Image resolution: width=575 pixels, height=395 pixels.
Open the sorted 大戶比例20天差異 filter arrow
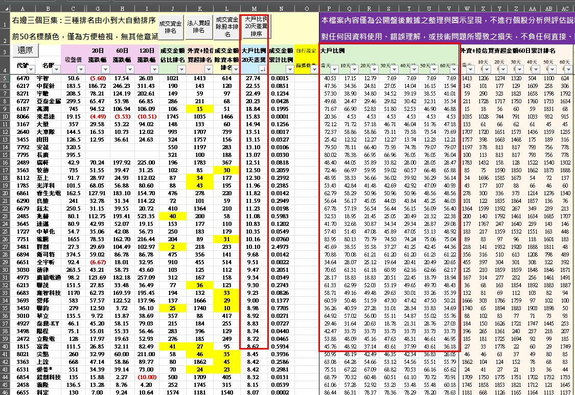(x=263, y=69)
